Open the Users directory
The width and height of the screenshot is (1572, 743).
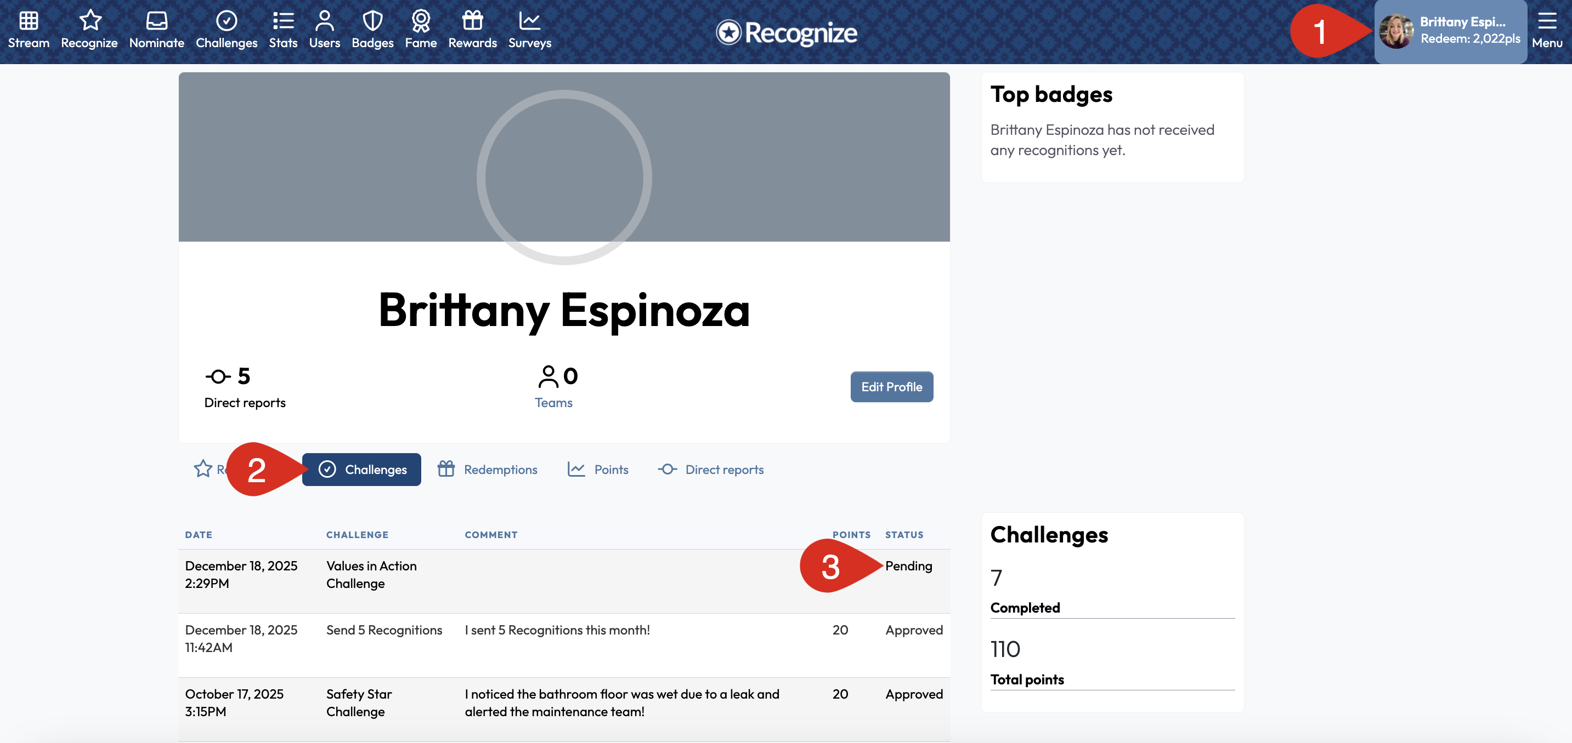pyautogui.click(x=324, y=28)
